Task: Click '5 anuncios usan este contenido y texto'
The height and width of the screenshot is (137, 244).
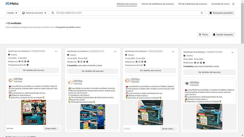Action: [201, 66]
